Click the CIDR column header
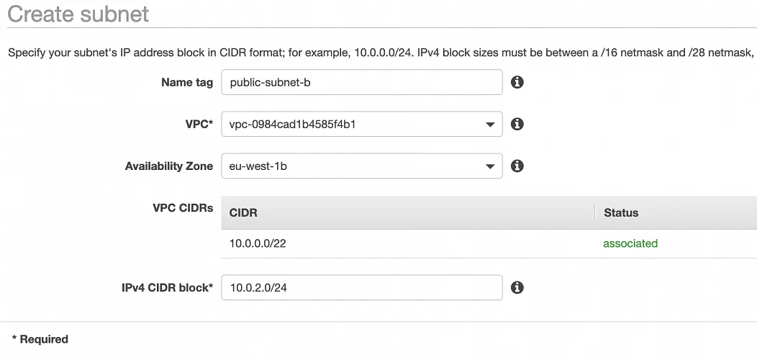 (243, 212)
